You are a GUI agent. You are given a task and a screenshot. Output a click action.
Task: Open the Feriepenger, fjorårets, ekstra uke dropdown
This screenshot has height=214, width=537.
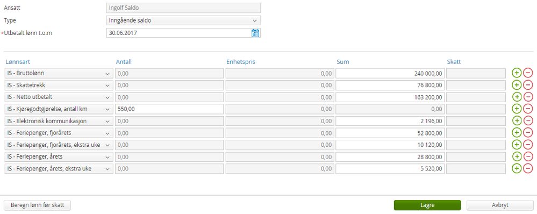point(59,145)
